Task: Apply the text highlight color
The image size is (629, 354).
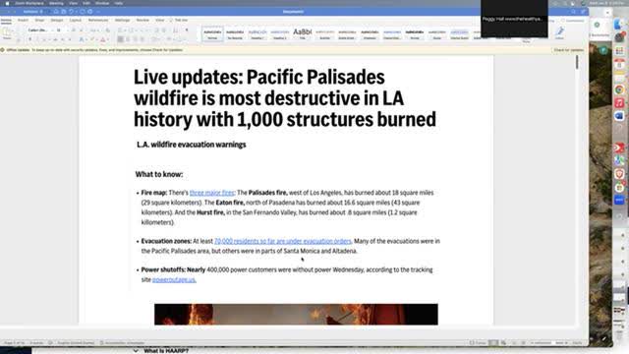Action: (x=92, y=39)
